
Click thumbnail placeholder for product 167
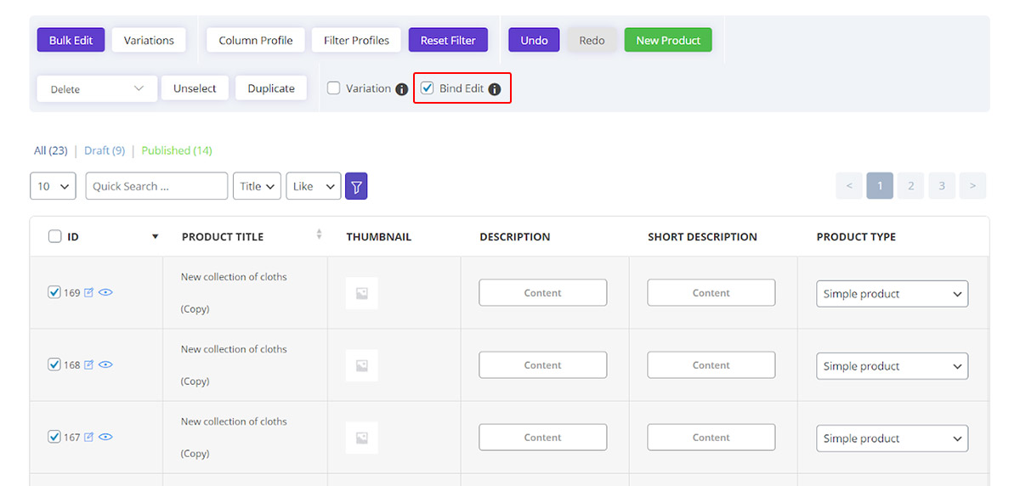point(361,438)
